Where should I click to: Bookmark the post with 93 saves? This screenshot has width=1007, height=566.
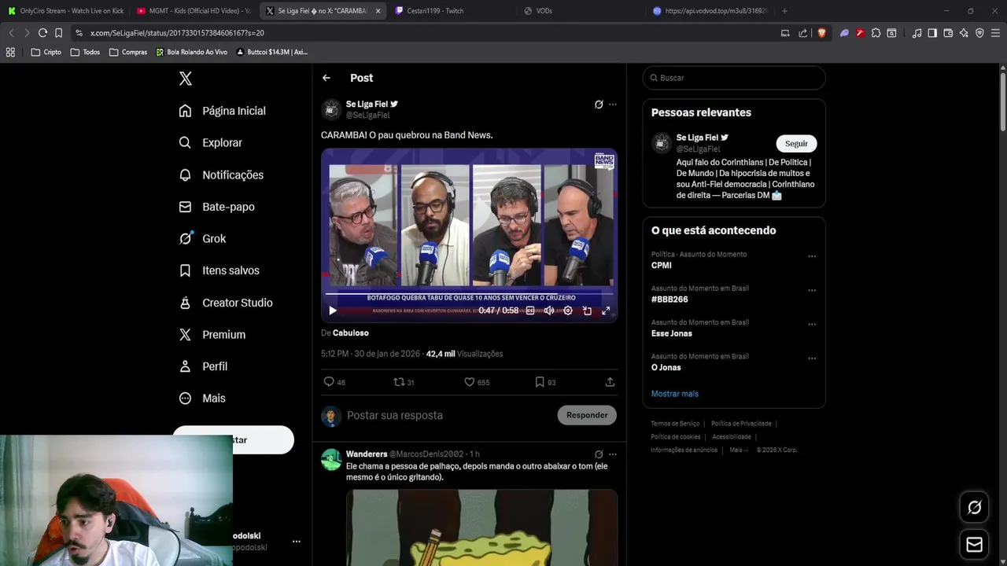coord(544,382)
